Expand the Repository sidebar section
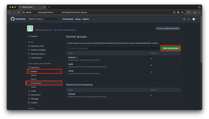 pyautogui.click(x=59, y=68)
